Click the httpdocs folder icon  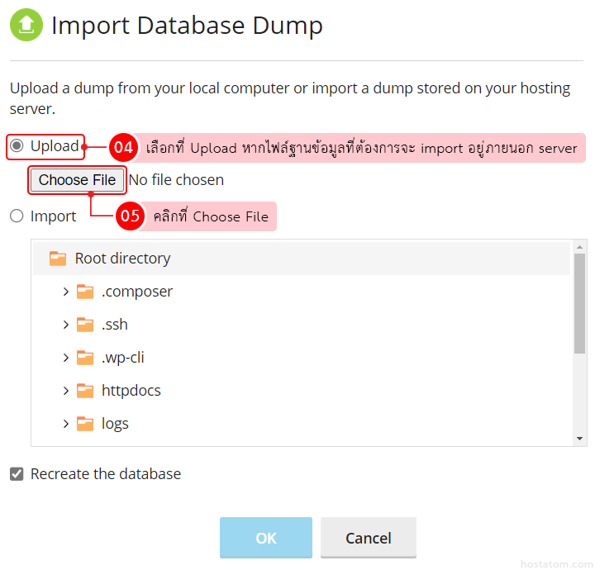point(85,391)
